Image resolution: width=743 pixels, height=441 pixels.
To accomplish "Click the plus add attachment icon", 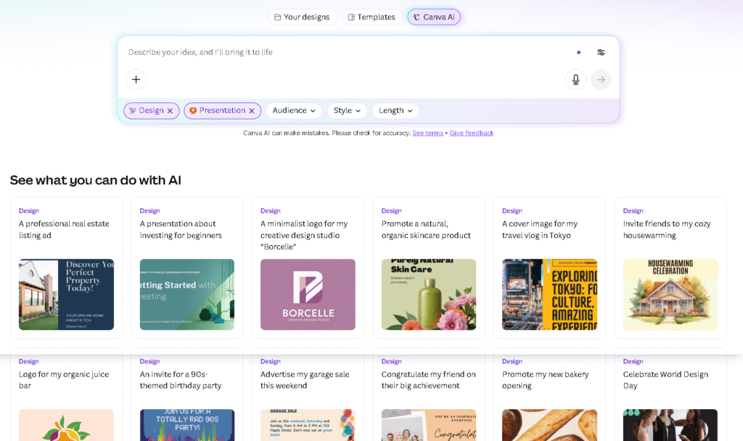I will [136, 80].
